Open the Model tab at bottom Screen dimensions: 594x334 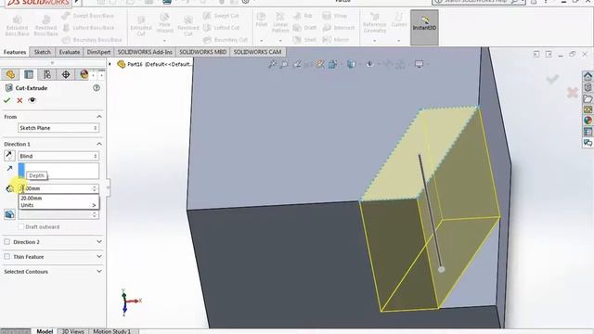pos(45,331)
